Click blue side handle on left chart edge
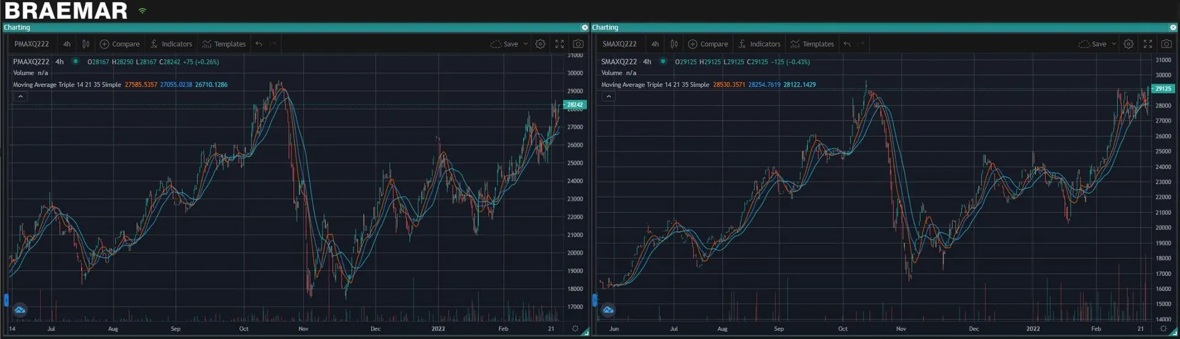Image resolution: width=1180 pixels, height=339 pixels. (6, 300)
